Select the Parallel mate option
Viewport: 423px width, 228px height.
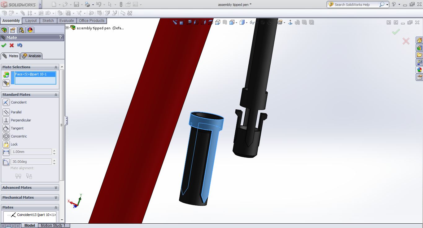[6, 112]
